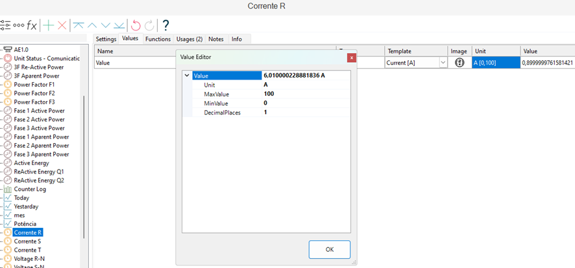
Task: Click the red X delete icon
Action: (62, 25)
